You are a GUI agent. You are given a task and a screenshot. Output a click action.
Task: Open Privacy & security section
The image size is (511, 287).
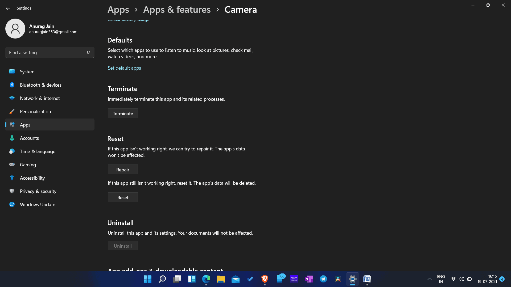(38, 191)
